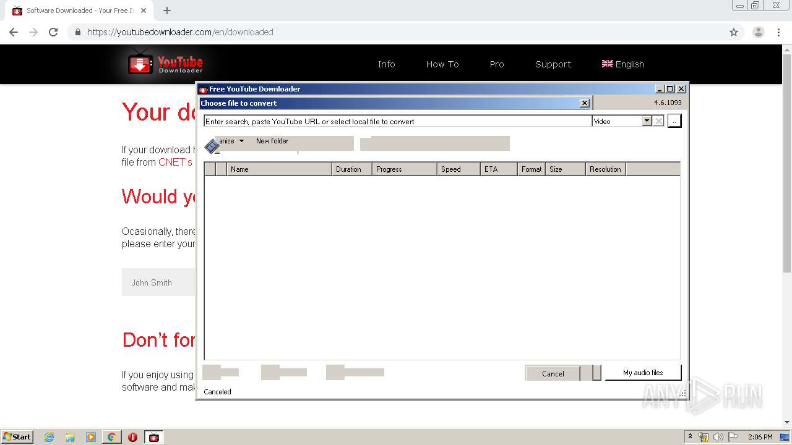
Task: Click the film strip convert icon
Action: click(212, 146)
